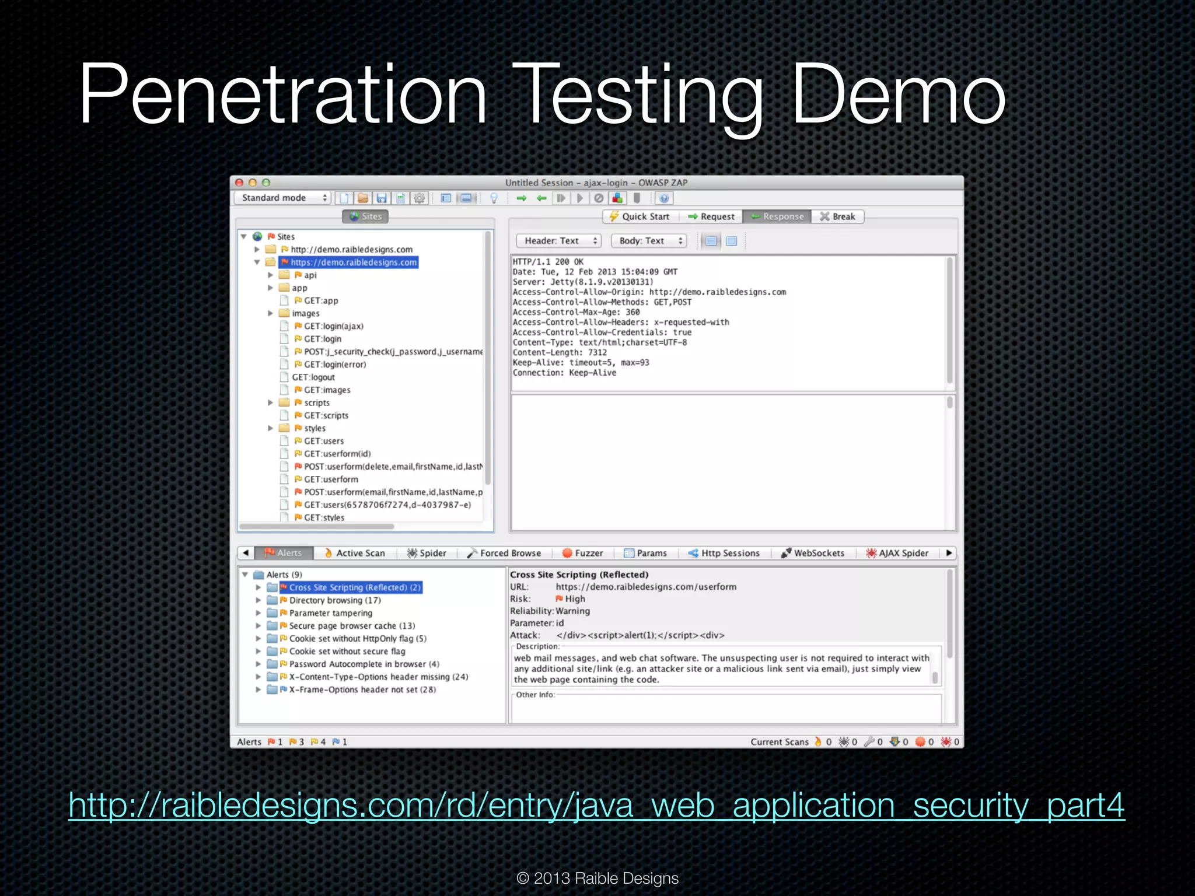Click the orange flag count 3 in status bar
Viewport: 1195px width, 896px height.
[x=296, y=742]
